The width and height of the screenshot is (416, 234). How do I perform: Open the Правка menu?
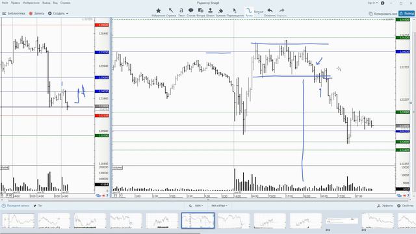(x=16, y=3)
